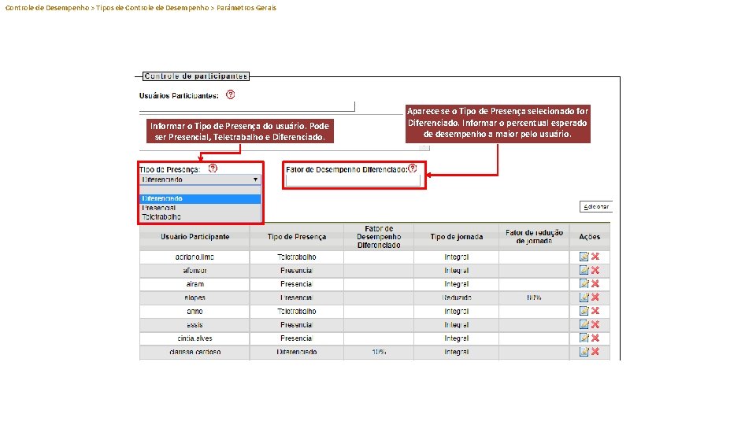
Task: Edit the alopes participant row
Action: pos(584,297)
